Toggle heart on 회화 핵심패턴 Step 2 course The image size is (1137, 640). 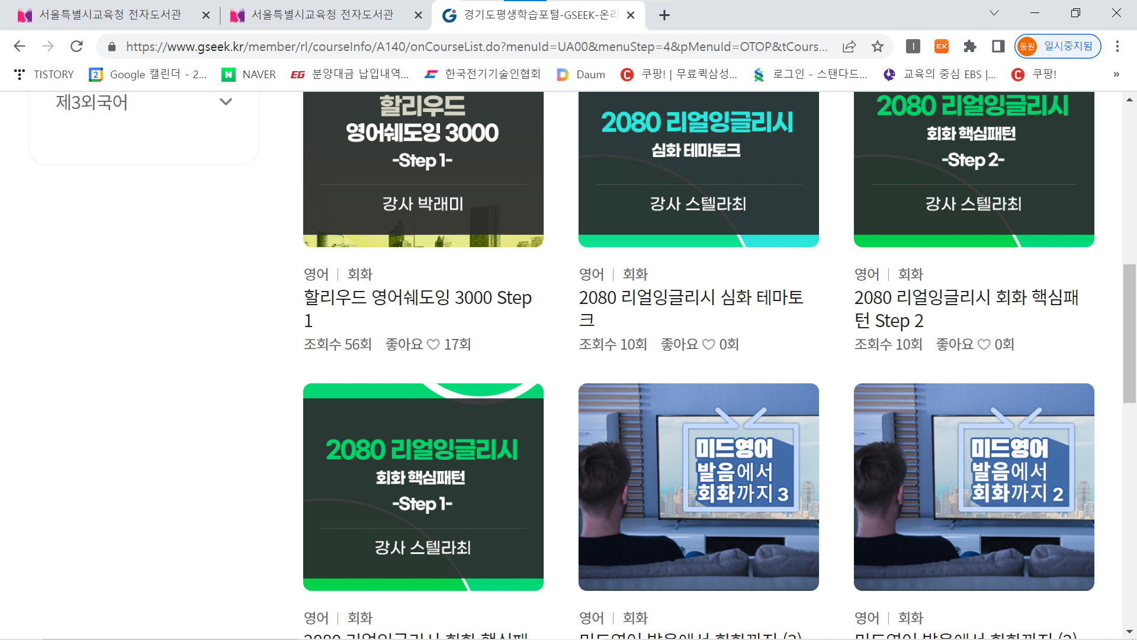click(984, 344)
